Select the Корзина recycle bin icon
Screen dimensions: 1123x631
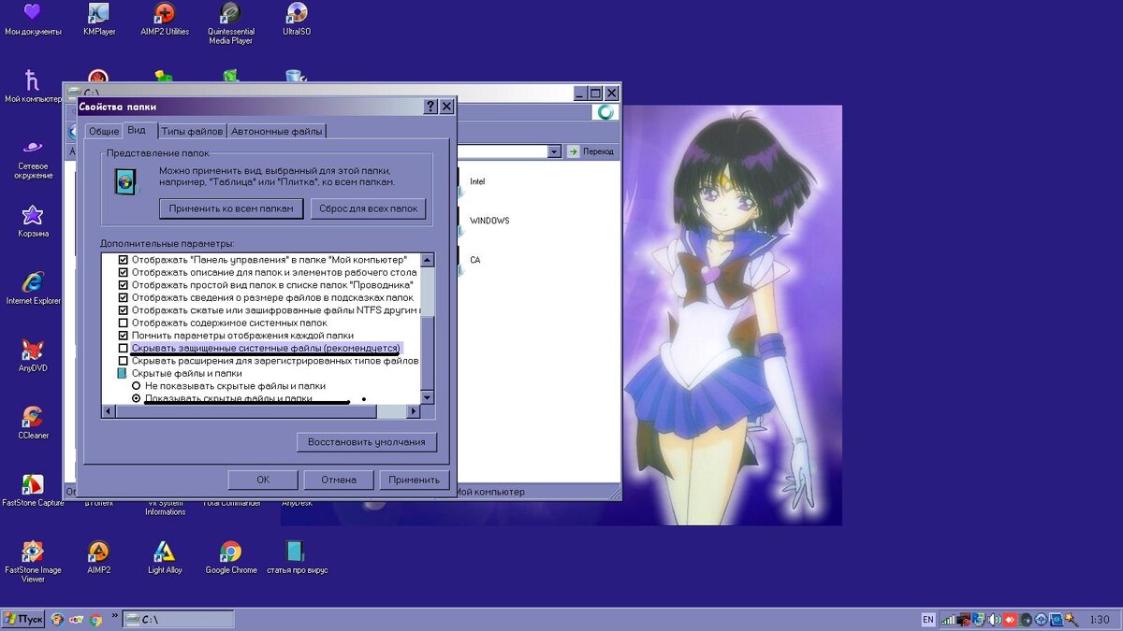click(x=33, y=222)
